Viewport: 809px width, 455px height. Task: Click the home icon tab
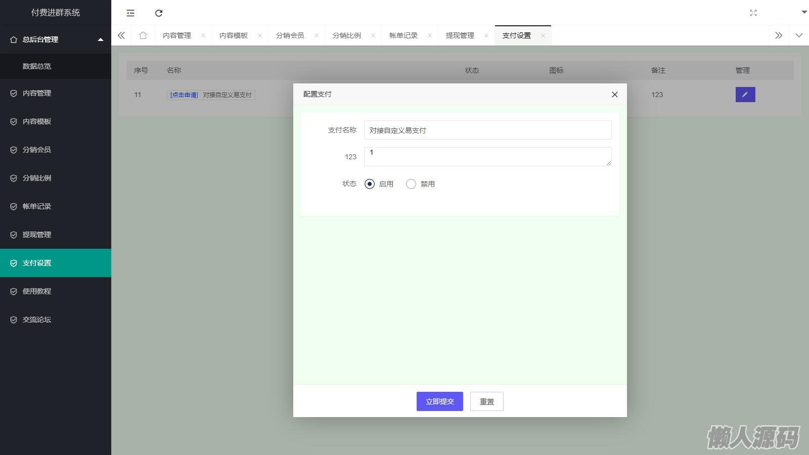pos(143,35)
